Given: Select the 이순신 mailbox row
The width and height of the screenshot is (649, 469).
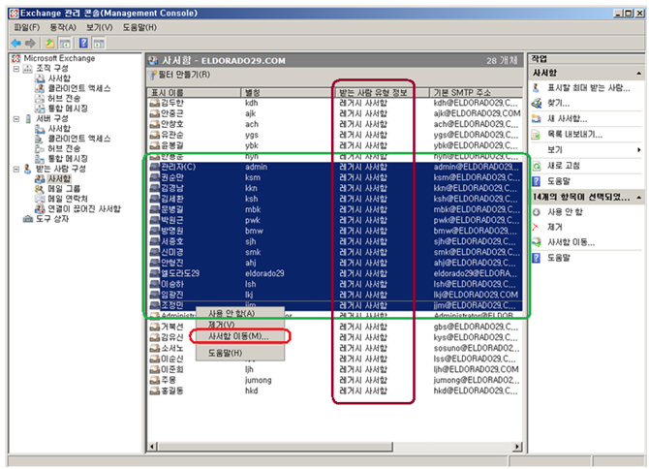Looking at the screenshot, I should tap(335, 359).
